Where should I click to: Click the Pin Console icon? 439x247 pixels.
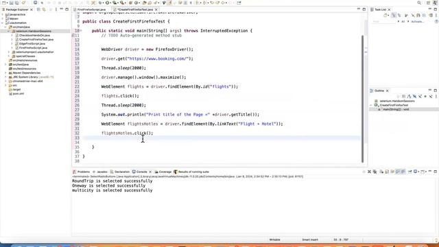(410, 172)
